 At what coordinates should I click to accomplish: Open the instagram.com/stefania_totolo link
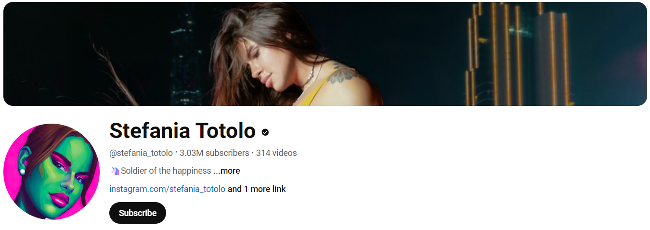pyautogui.click(x=167, y=189)
